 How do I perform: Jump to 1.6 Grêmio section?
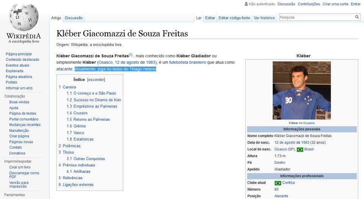pos(76,126)
